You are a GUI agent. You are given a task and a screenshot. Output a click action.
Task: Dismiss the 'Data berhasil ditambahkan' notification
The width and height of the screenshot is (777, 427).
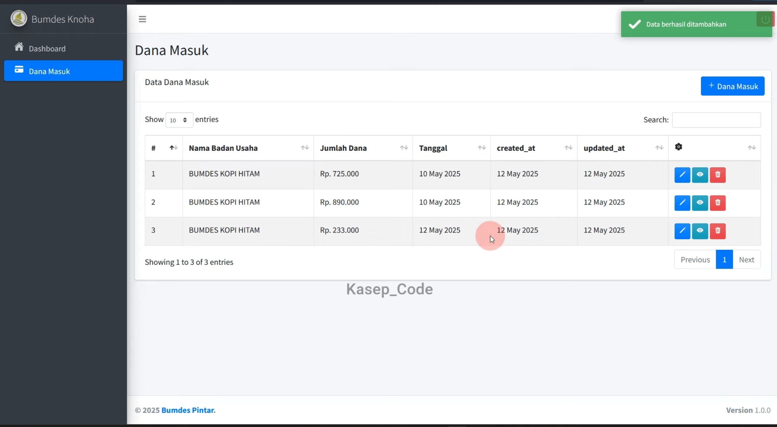click(696, 24)
